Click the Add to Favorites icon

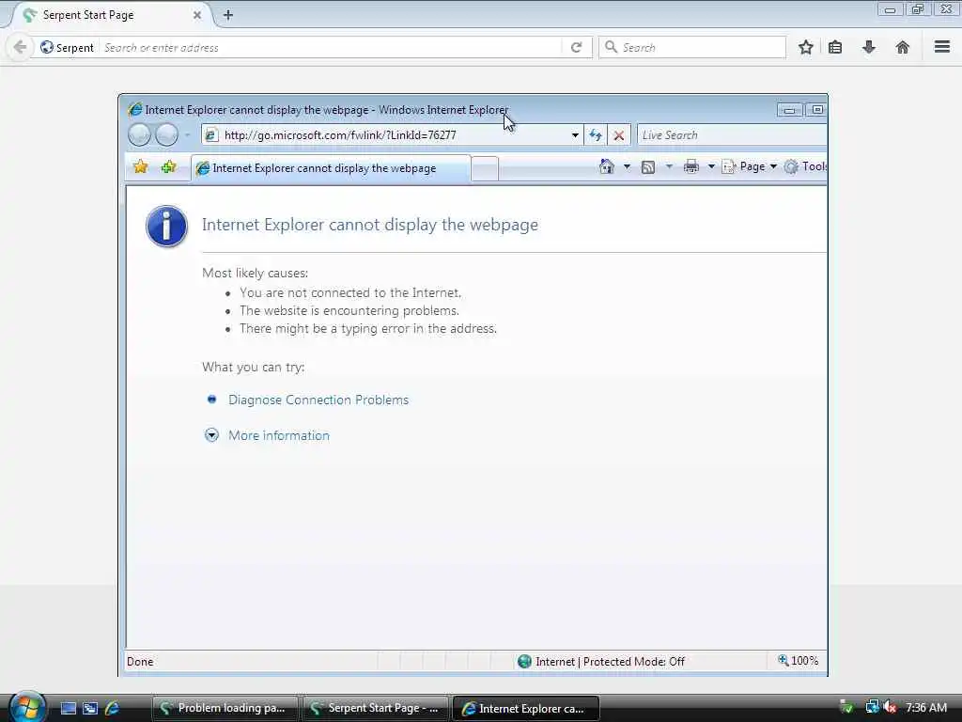coord(169,166)
